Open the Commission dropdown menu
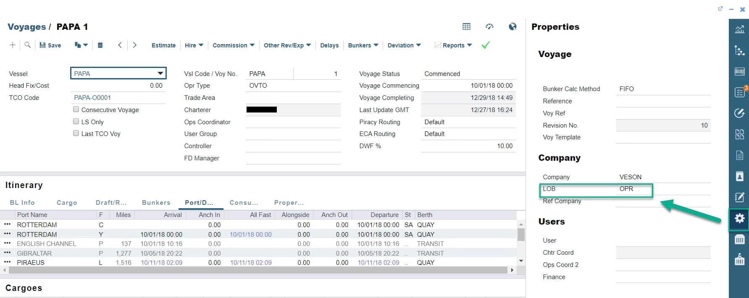The height and width of the screenshot is (298, 749). tap(234, 45)
